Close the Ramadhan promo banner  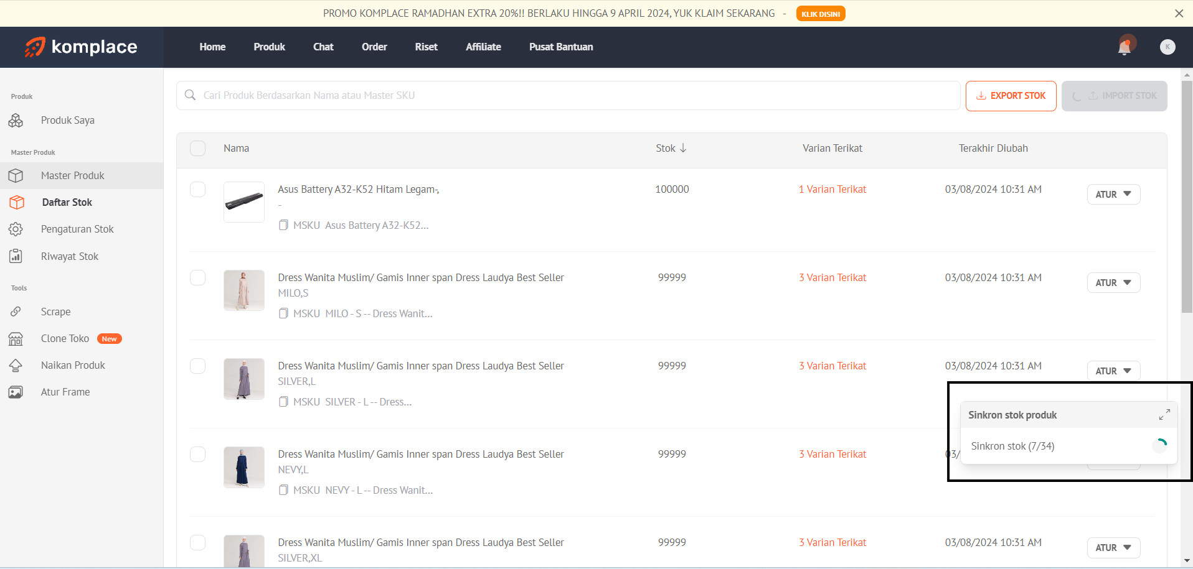coord(1179,13)
